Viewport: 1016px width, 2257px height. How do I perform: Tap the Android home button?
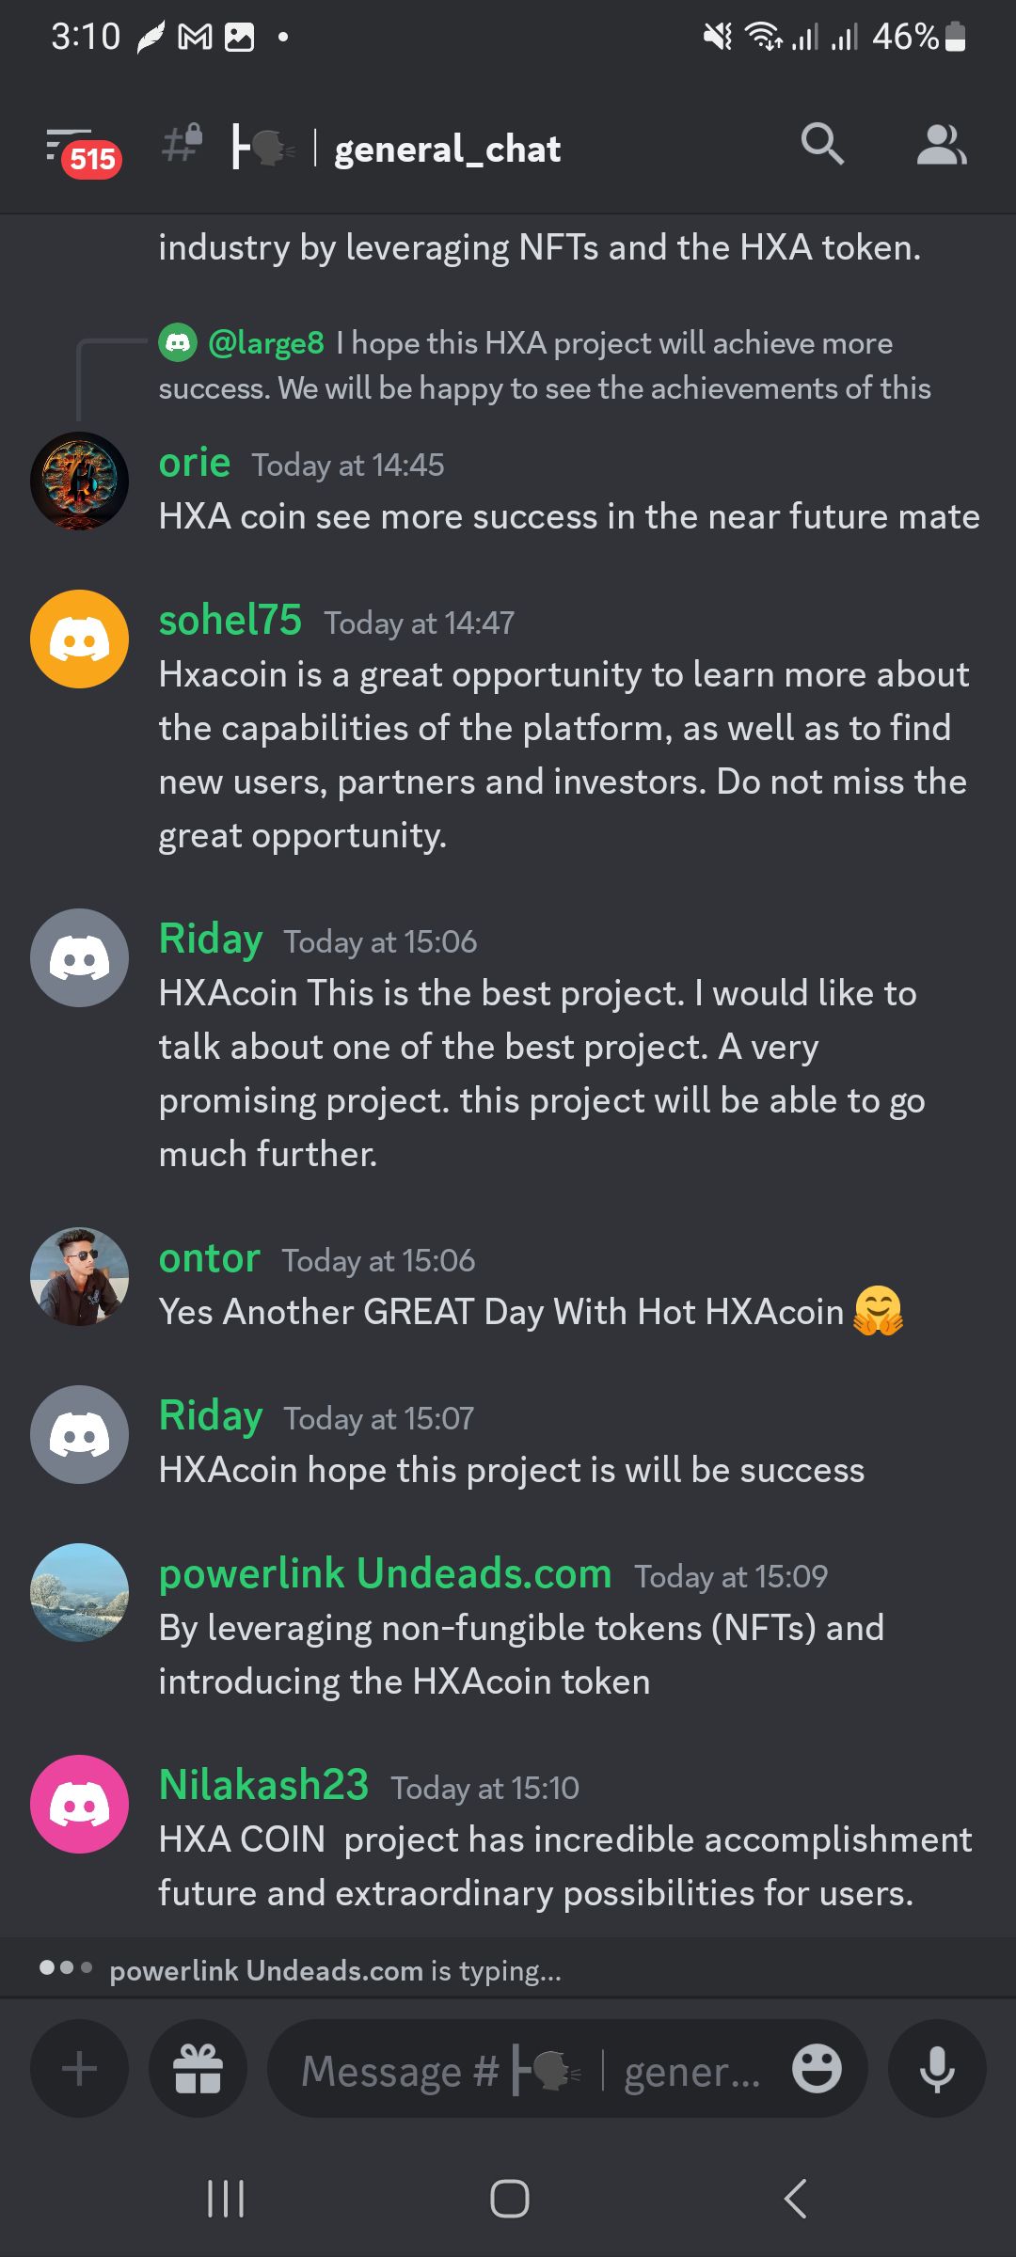pos(509,2199)
